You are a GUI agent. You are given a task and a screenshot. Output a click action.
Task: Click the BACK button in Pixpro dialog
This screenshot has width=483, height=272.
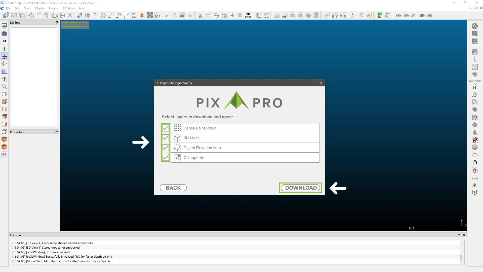click(173, 188)
